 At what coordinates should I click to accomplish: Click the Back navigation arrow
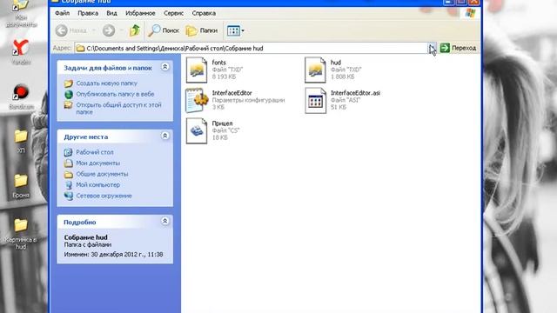click(x=62, y=30)
